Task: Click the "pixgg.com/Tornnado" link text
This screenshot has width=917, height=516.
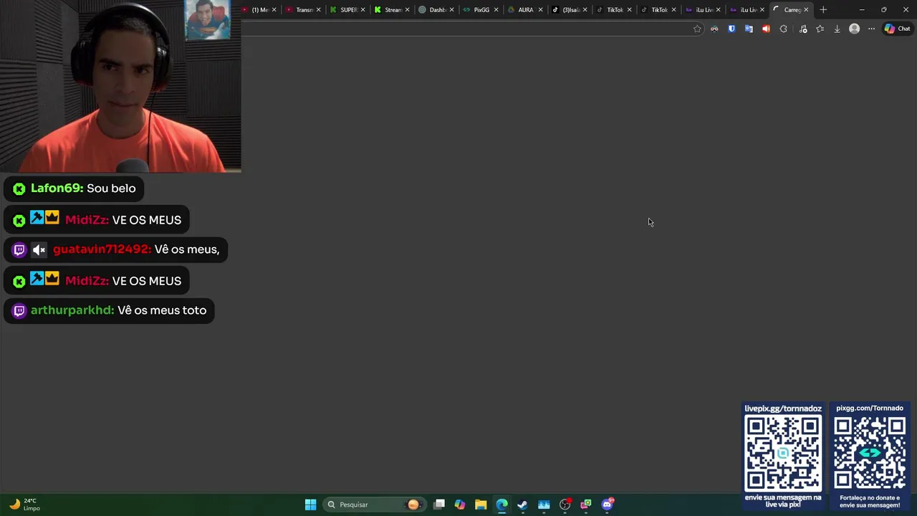Action: tap(870, 408)
